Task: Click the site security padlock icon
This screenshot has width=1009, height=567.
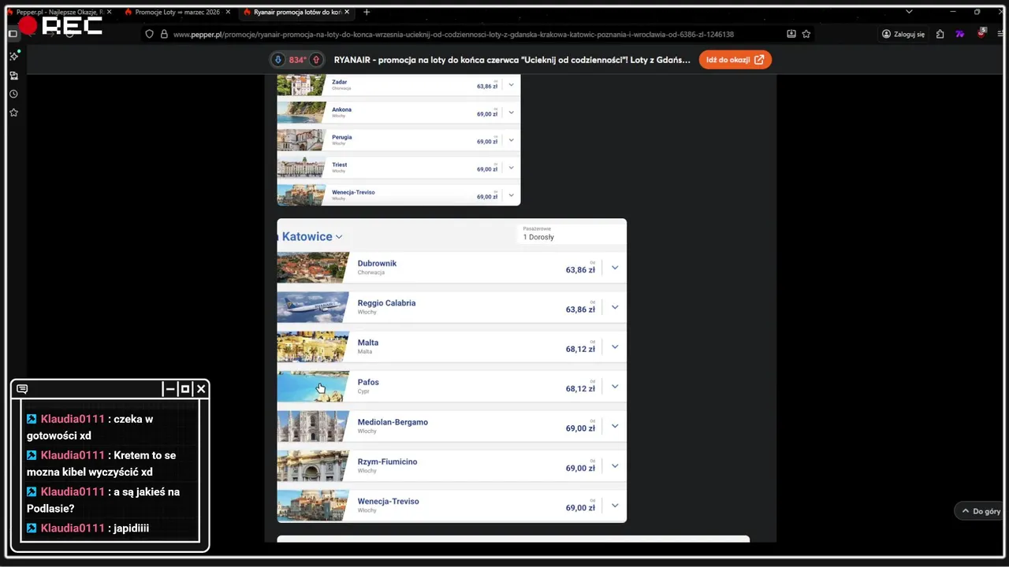Action: click(164, 34)
